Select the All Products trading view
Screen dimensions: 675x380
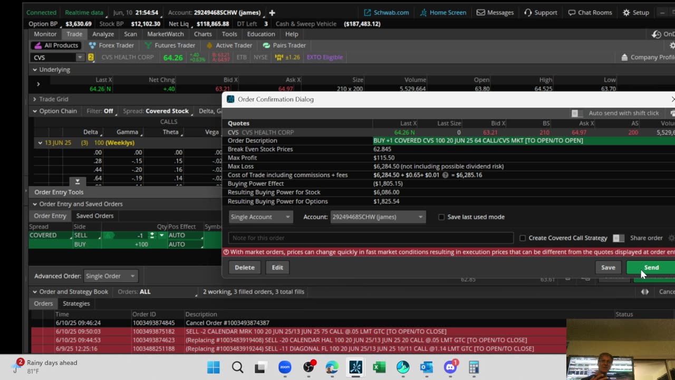56,45
